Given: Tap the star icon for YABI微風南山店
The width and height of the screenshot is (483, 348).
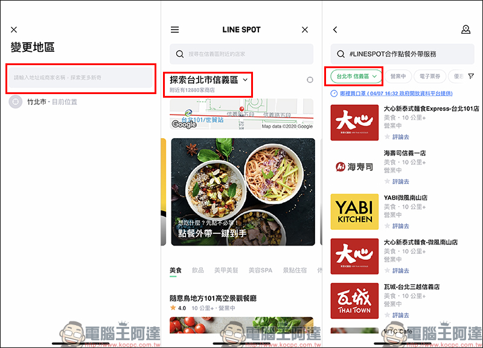Looking at the screenshot, I should pyautogui.click(x=387, y=226).
